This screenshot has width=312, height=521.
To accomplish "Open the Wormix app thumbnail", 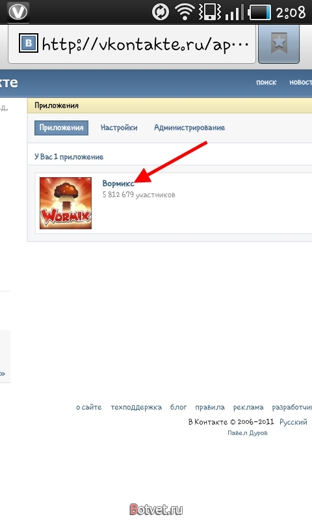I will [66, 203].
